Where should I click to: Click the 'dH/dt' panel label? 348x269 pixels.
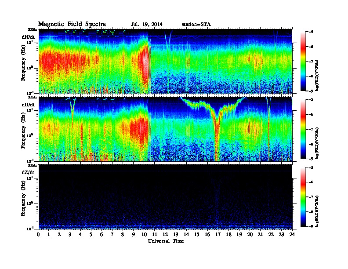pyautogui.click(x=28, y=37)
